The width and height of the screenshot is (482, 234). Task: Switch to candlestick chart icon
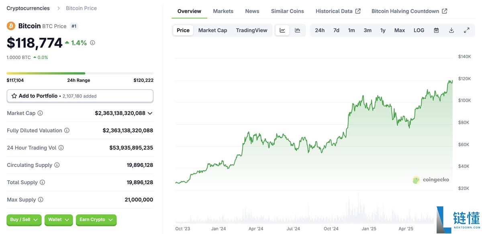(x=298, y=31)
